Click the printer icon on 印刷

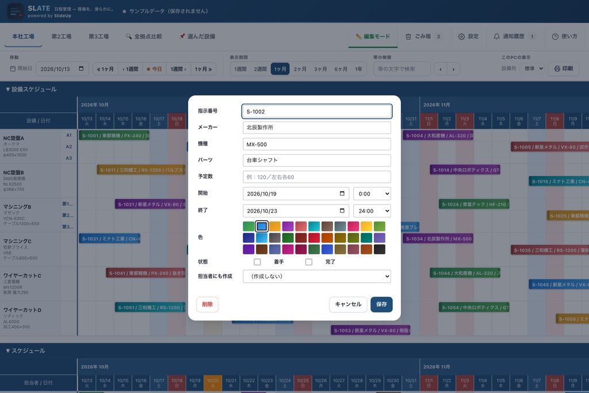[557, 68]
